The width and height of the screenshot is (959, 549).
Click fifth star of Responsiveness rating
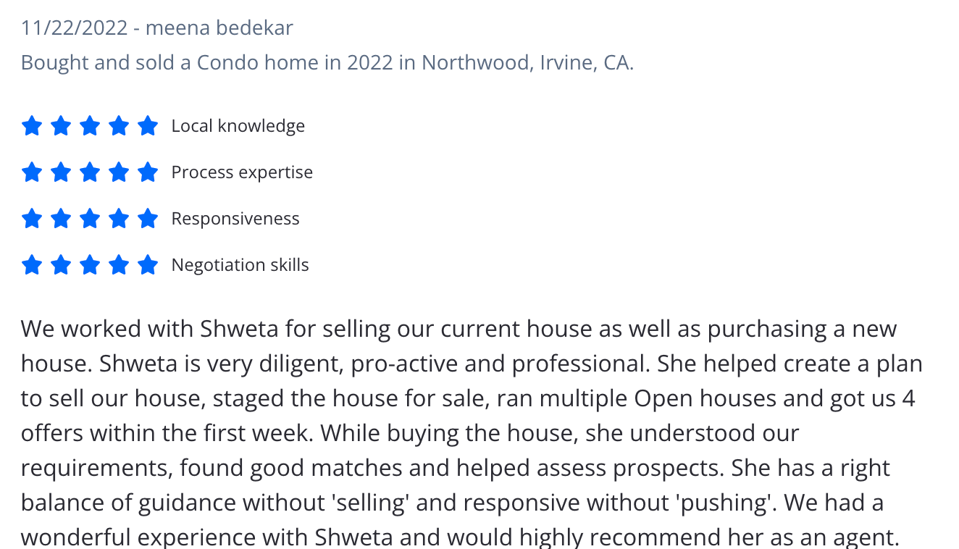pyautogui.click(x=148, y=219)
